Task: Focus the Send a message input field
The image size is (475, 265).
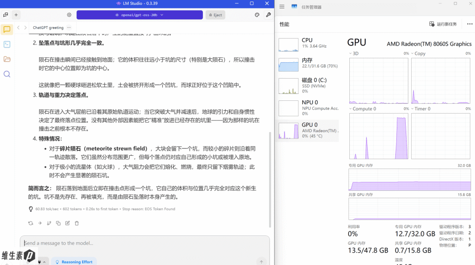Action: click(145, 243)
